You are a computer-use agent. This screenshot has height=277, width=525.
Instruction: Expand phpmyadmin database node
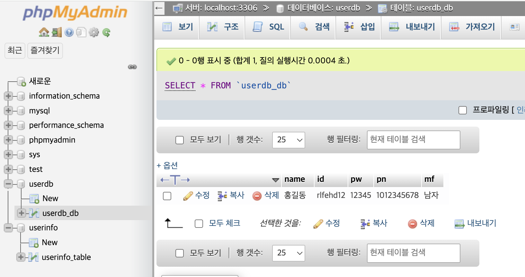[8, 140]
